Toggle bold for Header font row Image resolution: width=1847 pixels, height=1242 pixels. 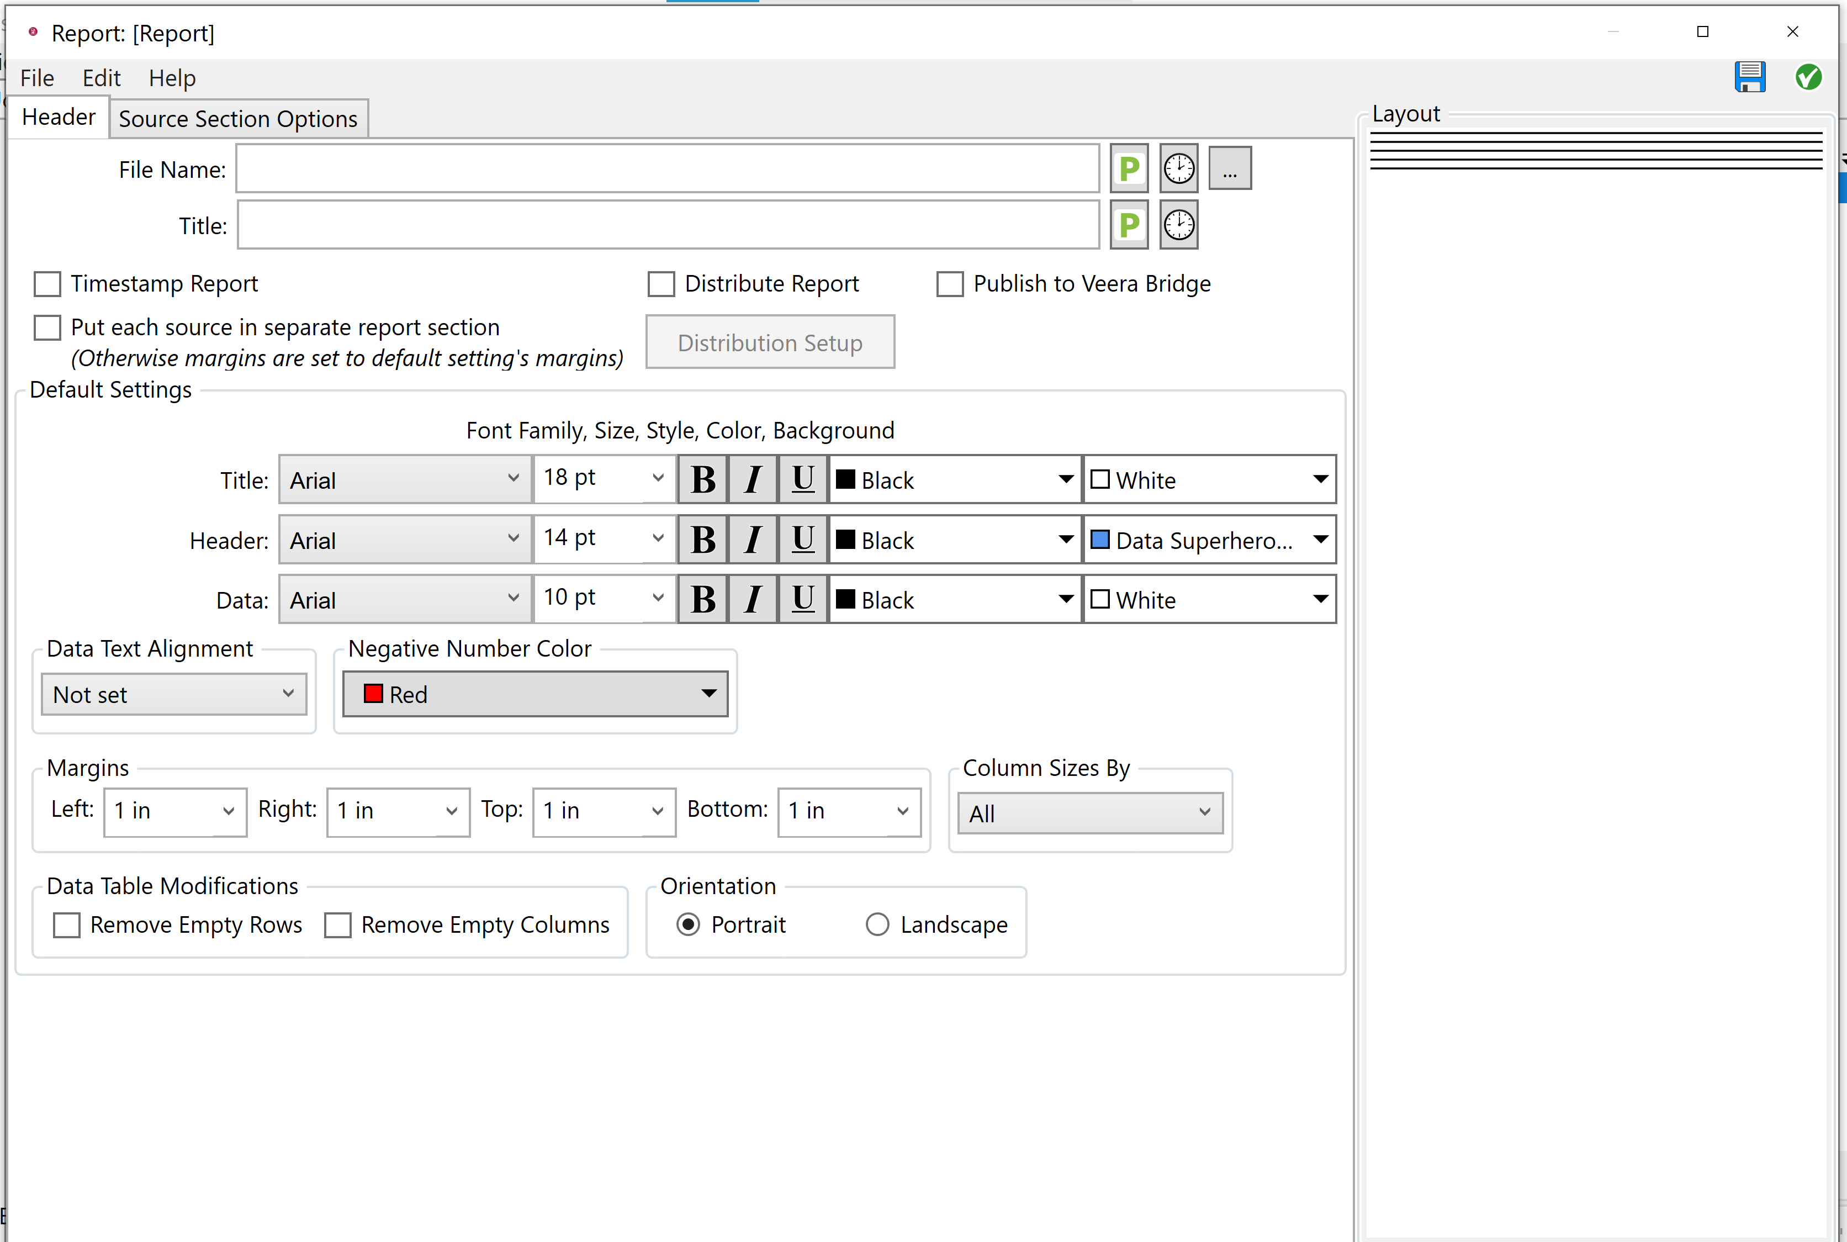pyautogui.click(x=702, y=540)
